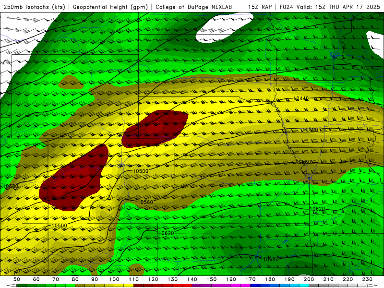Click the 230 label on the color scale
Screen dimensions: 384x288
click(x=367, y=279)
